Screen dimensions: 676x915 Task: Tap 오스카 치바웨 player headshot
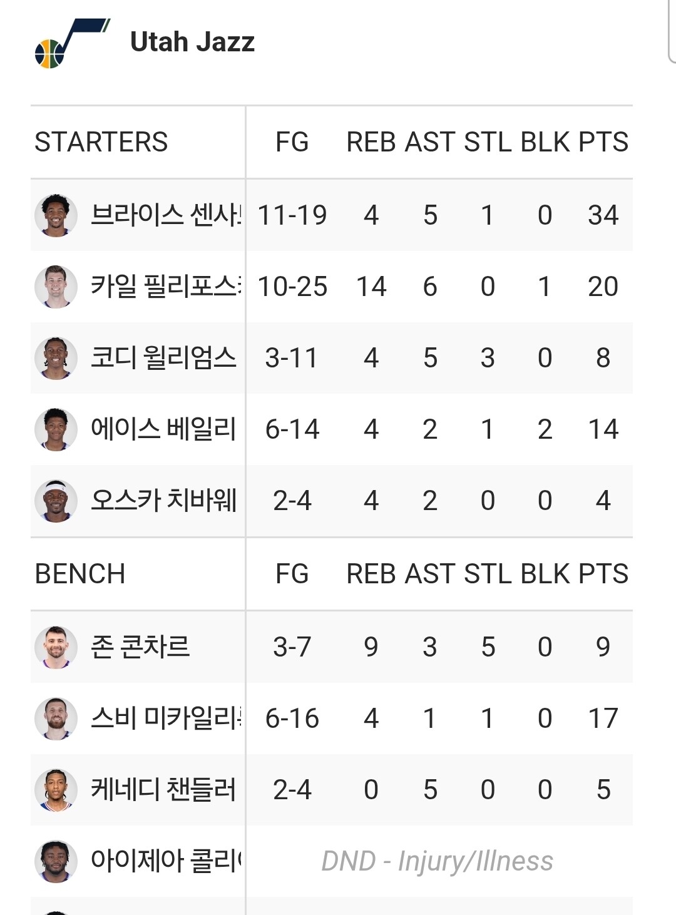(x=56, y=501)
